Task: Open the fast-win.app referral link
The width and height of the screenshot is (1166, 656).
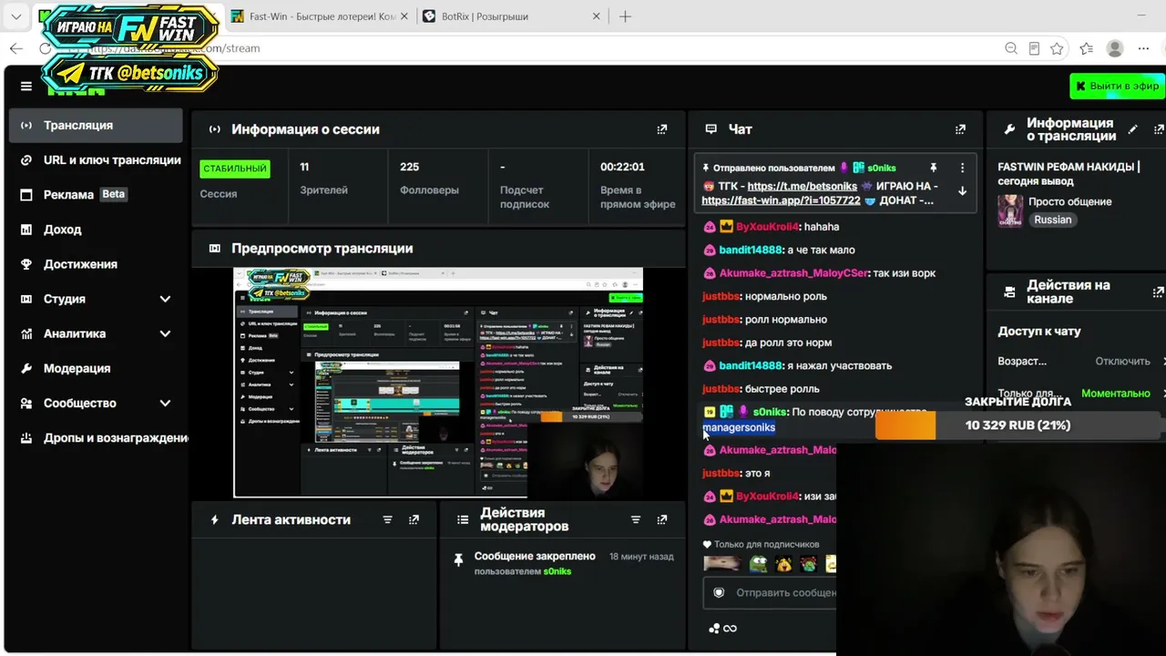Action: pos(781,200)
